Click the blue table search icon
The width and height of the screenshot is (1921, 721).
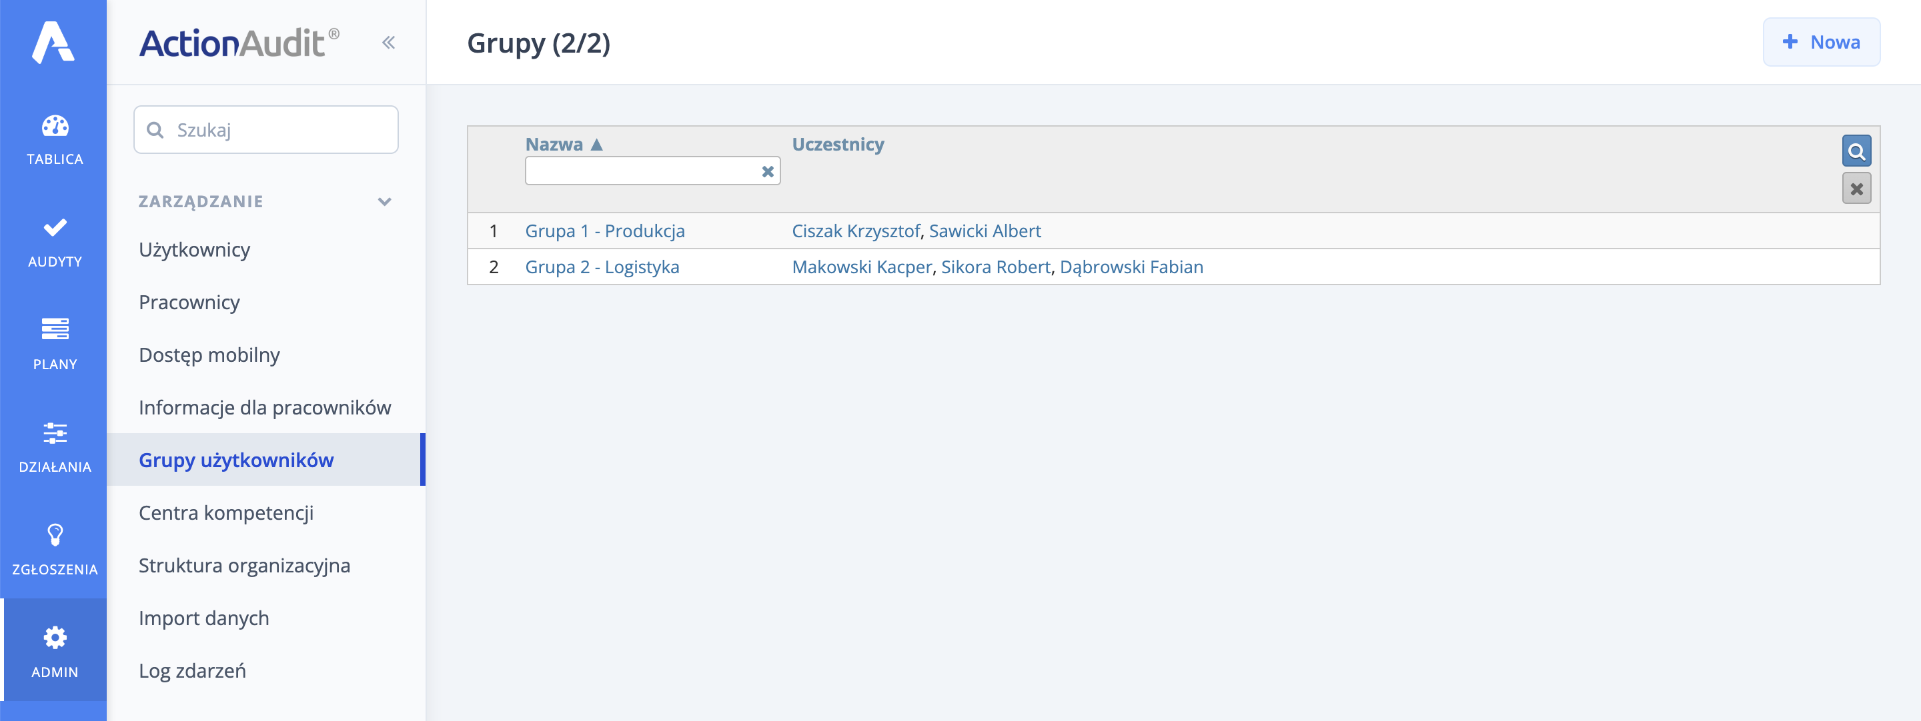coord(1856,151)
